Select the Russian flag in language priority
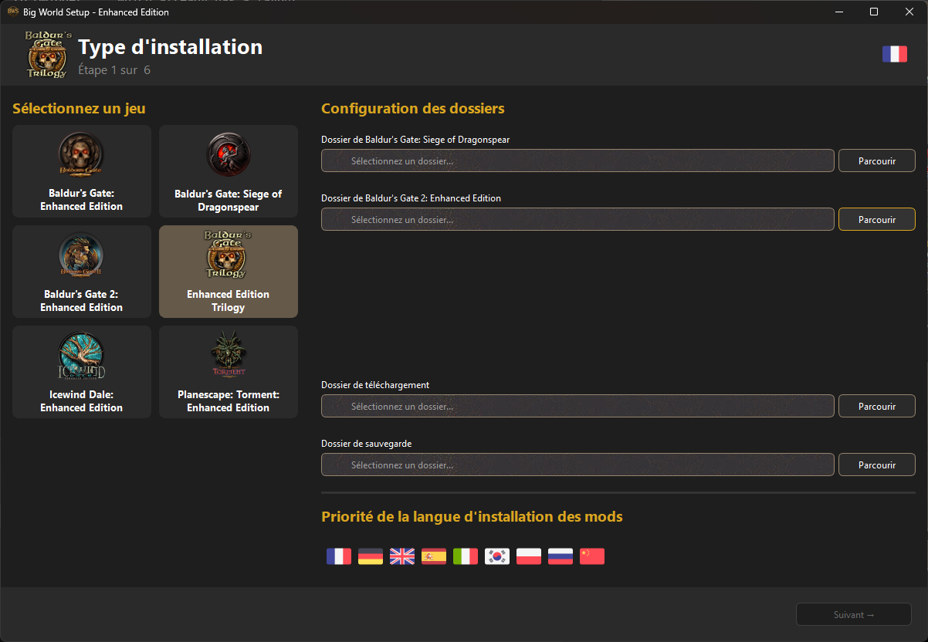The width and height of the screenshot is (928, 642). 561,556
